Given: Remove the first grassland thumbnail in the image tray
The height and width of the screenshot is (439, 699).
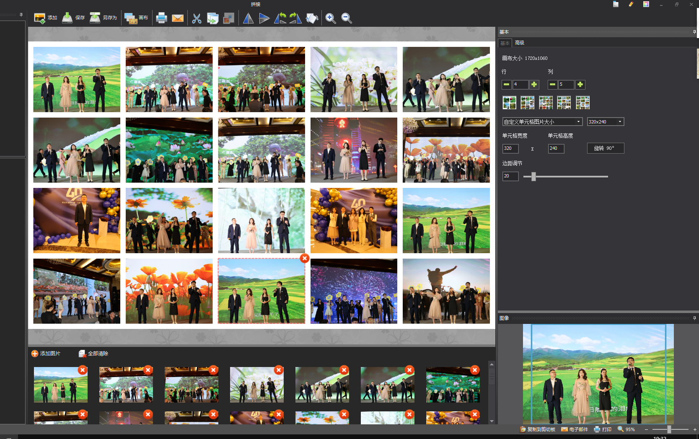Looking at the screenshot, I should tap(83, 370).
